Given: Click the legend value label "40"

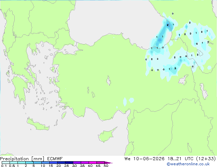Looking at the screenshot, I should [x=90, y=166].
